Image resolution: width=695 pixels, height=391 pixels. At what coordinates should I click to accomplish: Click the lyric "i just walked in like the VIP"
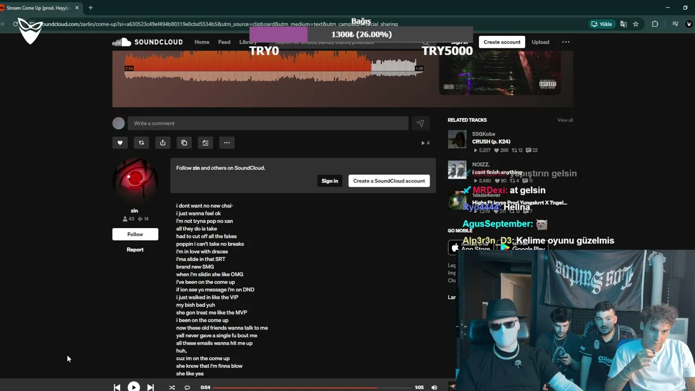[207, 297]
